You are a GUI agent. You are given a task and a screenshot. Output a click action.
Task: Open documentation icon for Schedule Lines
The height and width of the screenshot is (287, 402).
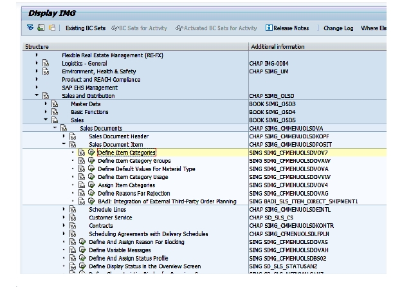coord(73,210)
